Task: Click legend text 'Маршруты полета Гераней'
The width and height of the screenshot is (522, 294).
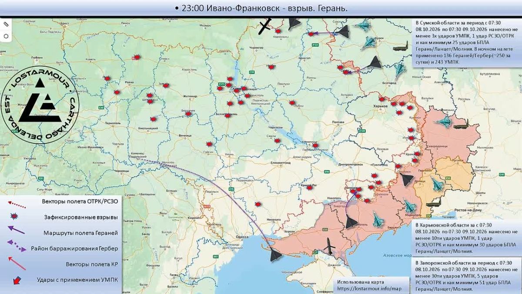Action: point(80,233)
